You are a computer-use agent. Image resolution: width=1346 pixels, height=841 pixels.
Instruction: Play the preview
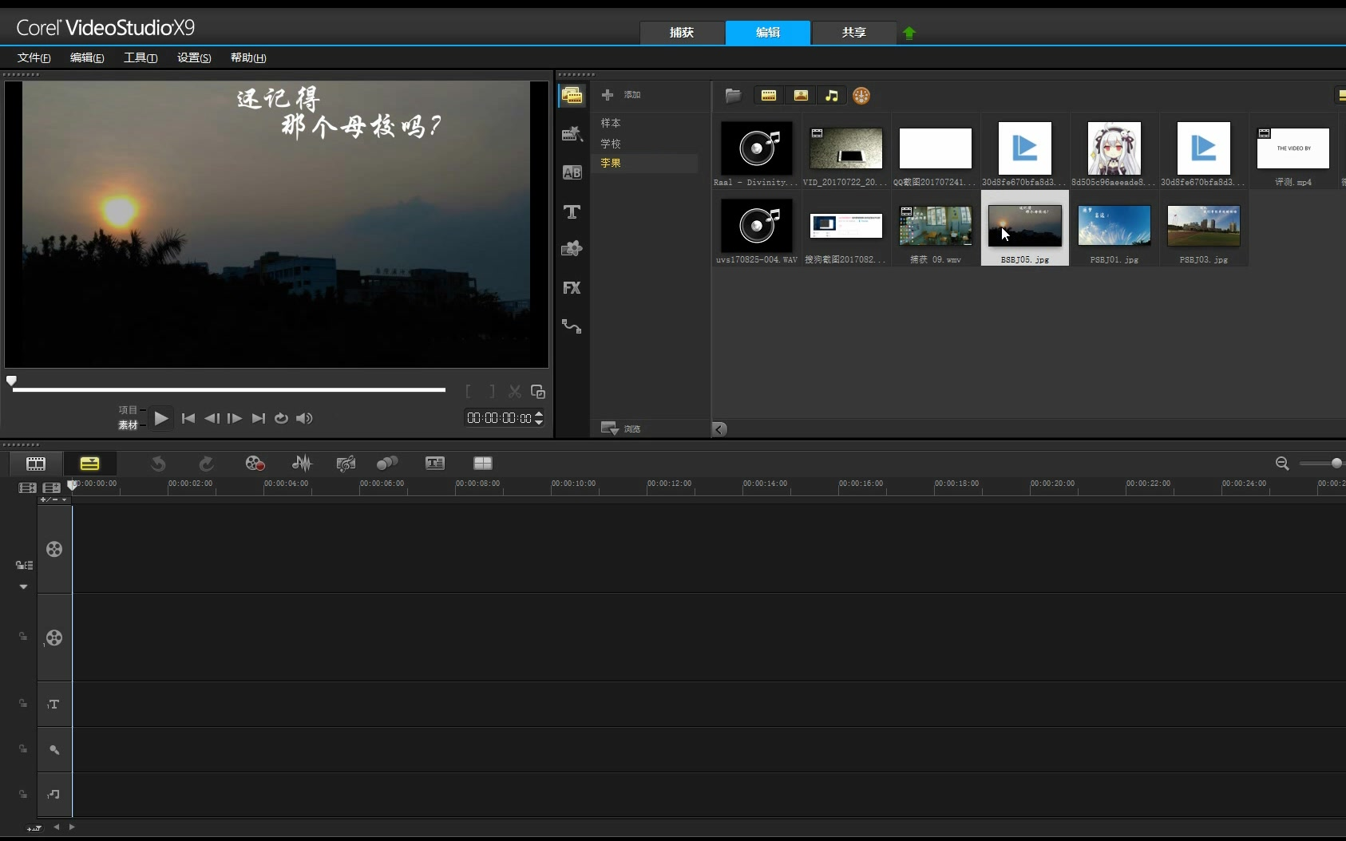tap(161, 418)
